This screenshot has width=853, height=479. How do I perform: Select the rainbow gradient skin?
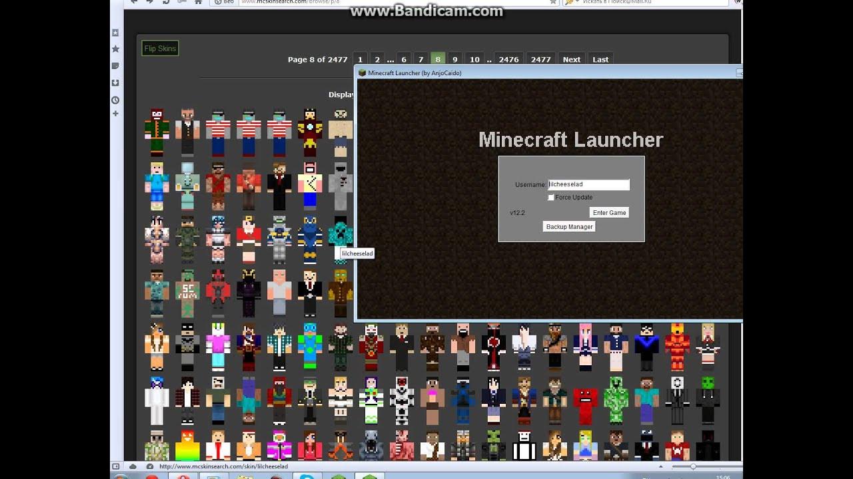[187, 446]
